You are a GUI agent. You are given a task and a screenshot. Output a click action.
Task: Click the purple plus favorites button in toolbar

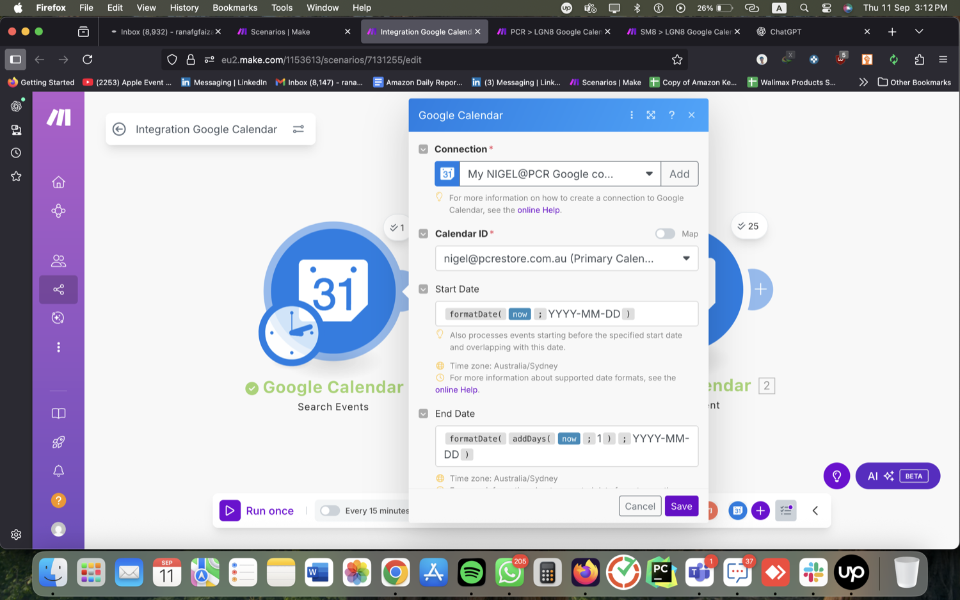[760, 511]
